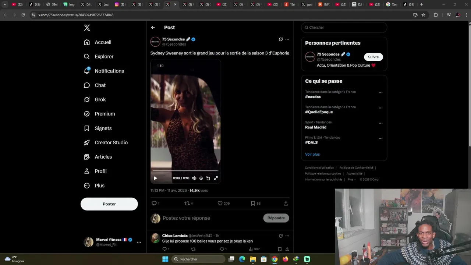Seek on the video progress bar
The height and width of the screenshot is (265, 471).
point(185,171)
